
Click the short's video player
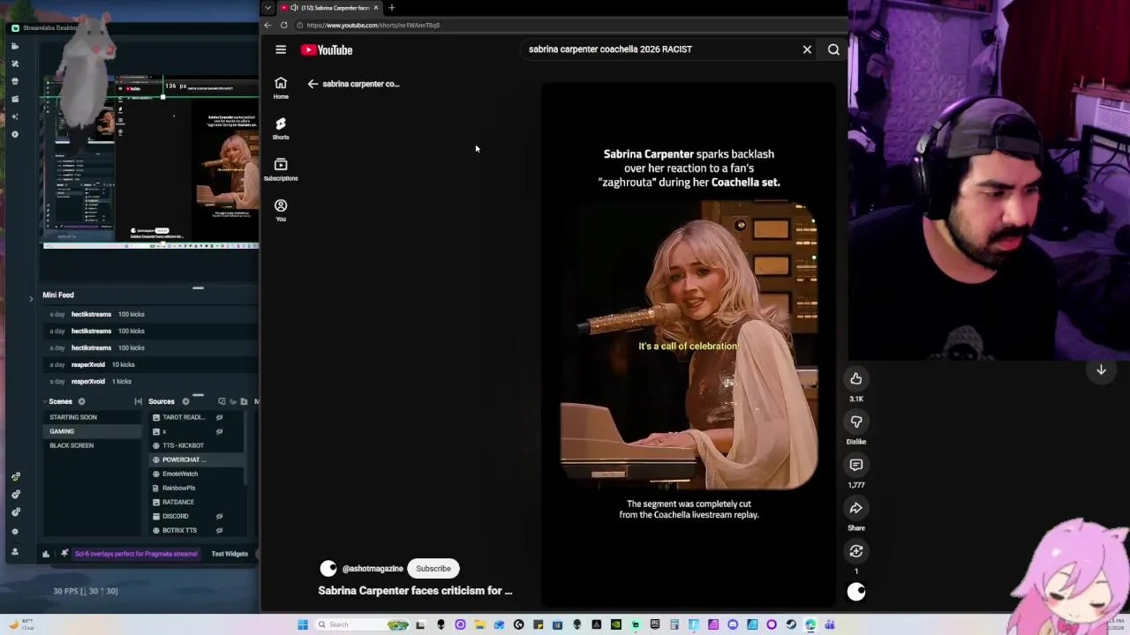click(x=689, y=344)
